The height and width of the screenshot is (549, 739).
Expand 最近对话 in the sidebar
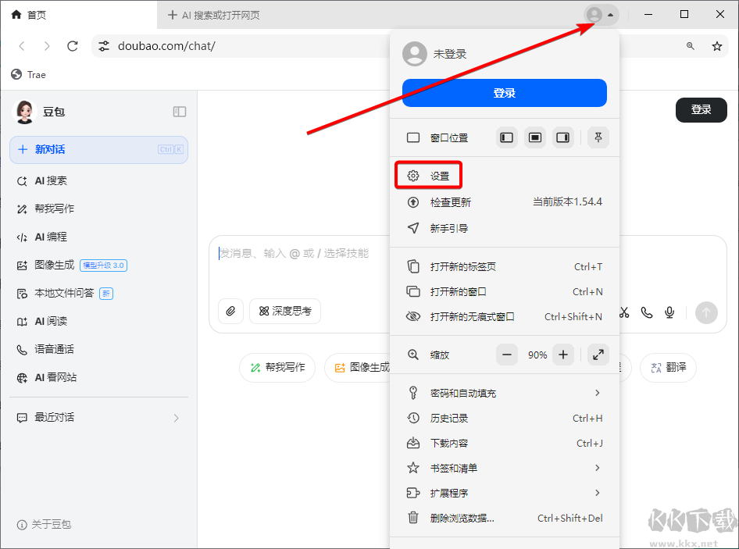point(176,418)
